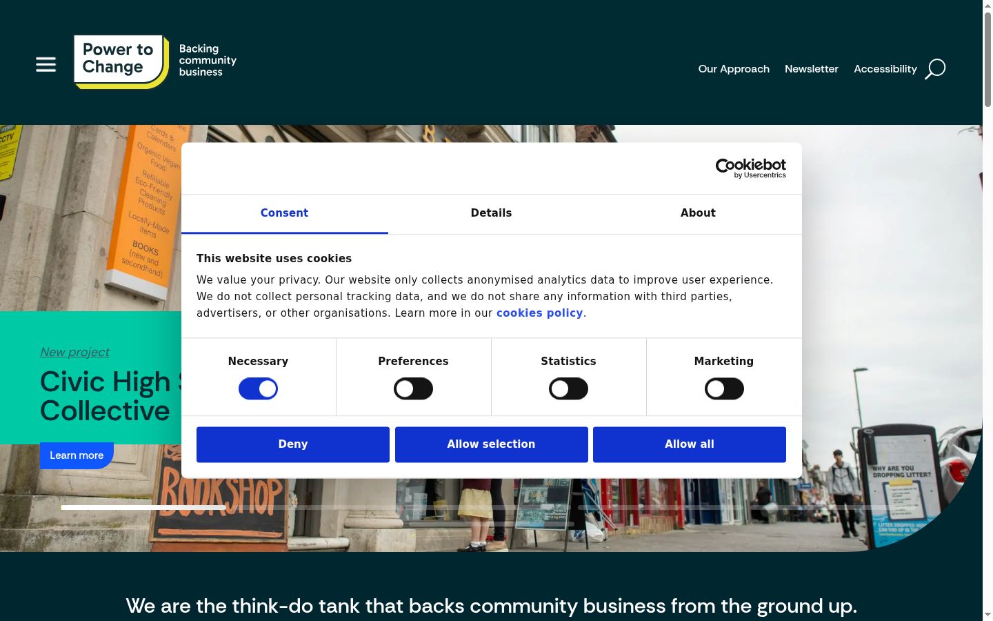Open the Newsletter header link
The image size is (993, 621).
click(x=811, y=69)
